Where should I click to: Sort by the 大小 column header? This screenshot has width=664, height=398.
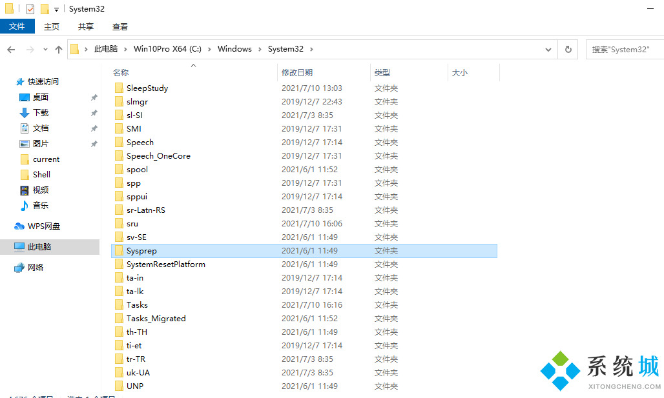click(x=460, y=73)
